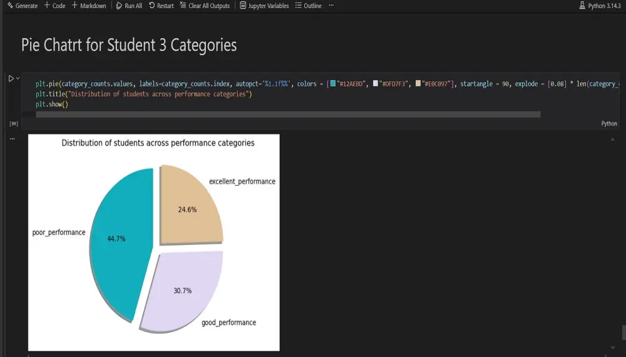Image resolution: width=626 pixels, height=357 pixels.
Task: Click the plt.pie code line
Action: coord(327,84)
